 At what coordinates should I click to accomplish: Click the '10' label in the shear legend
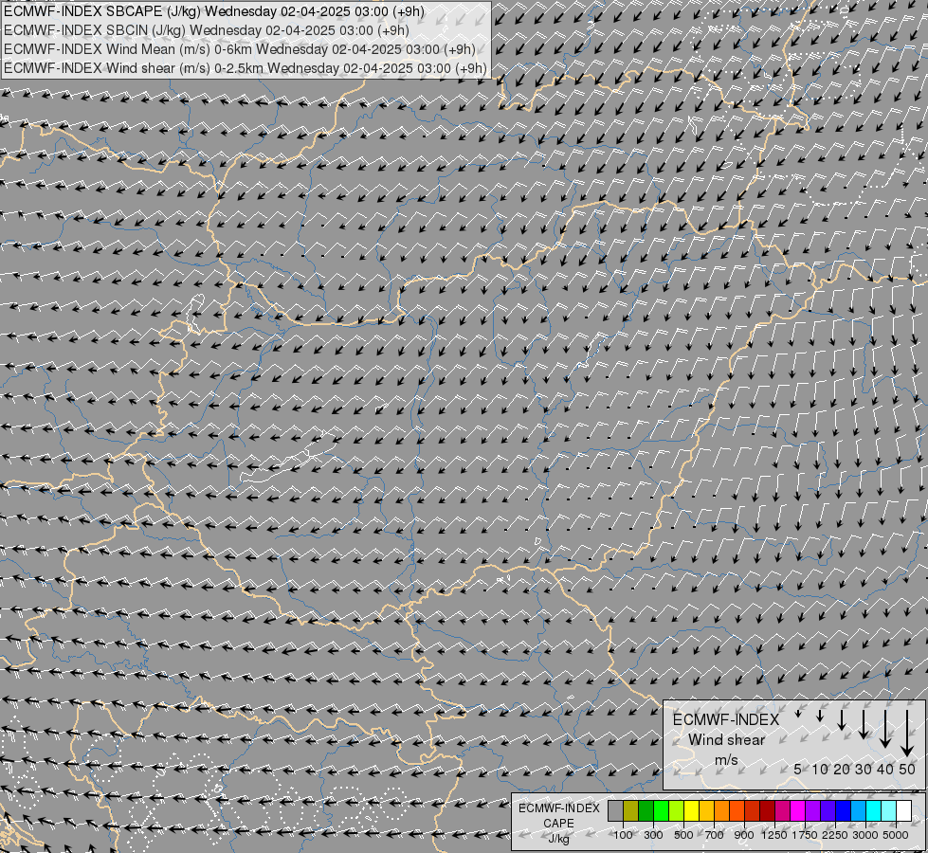(x=820, y=770)
